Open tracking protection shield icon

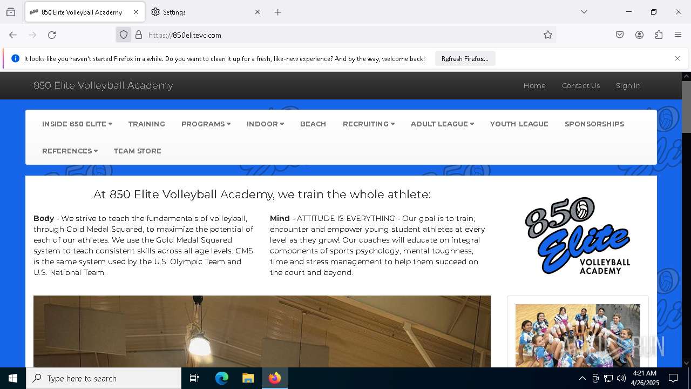click(124, 35)
